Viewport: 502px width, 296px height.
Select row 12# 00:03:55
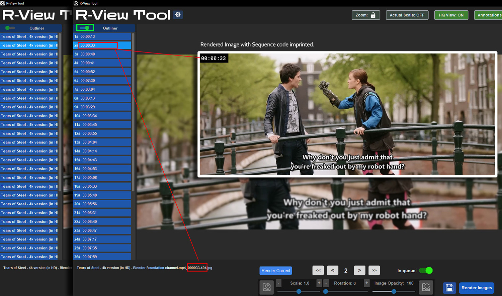[102, 133]
